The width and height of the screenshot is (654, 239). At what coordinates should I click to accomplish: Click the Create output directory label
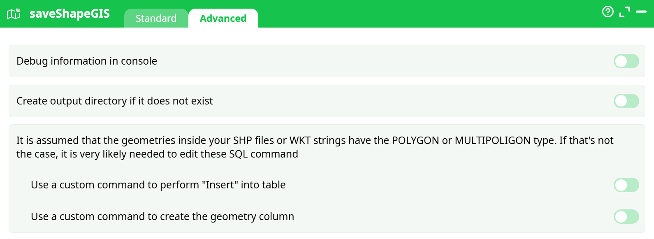[115, 101]
